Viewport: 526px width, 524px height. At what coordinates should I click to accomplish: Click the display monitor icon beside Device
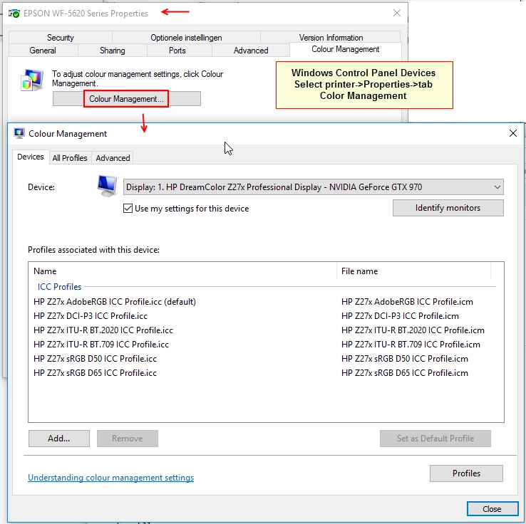coord(107,186)
